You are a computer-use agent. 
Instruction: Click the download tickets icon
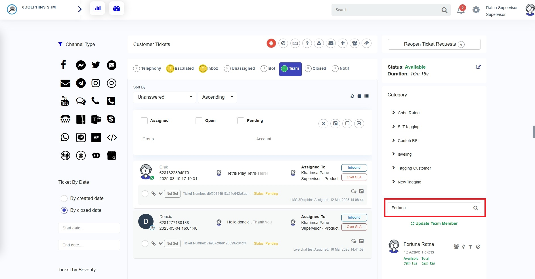pos(319,43)
